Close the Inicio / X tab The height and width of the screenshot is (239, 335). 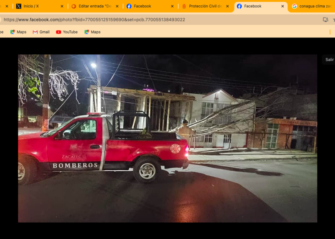click(62, 6)
